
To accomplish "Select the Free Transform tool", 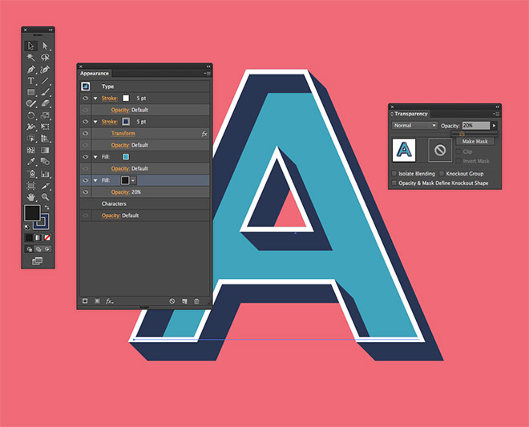I will (45, 127).
